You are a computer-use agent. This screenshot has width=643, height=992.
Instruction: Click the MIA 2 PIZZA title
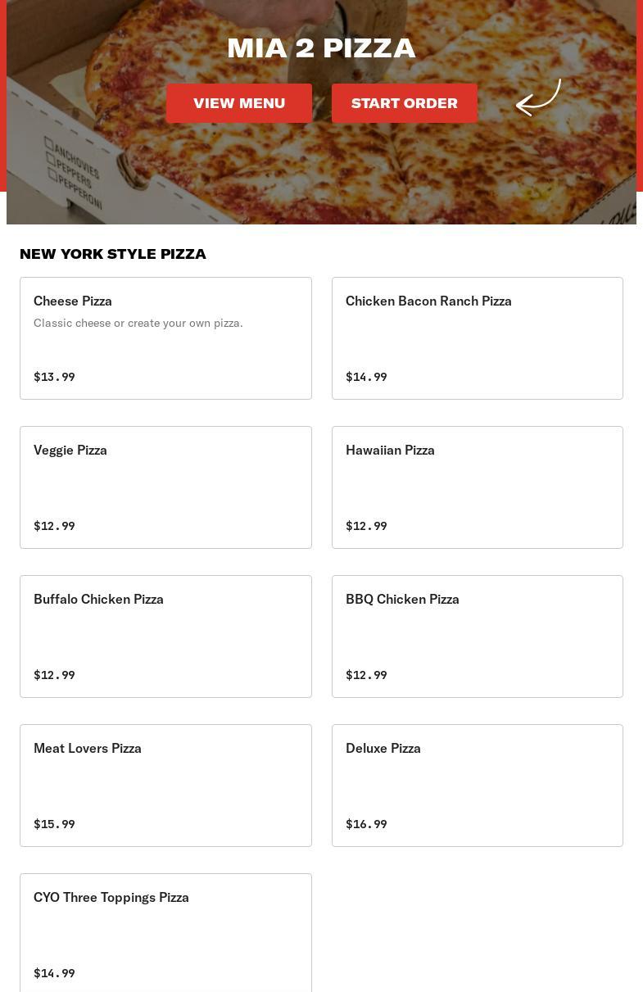pos(321,48)
